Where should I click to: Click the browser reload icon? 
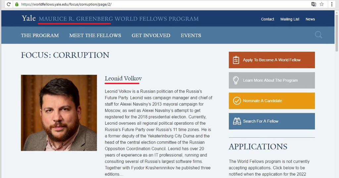coord(9,4)
